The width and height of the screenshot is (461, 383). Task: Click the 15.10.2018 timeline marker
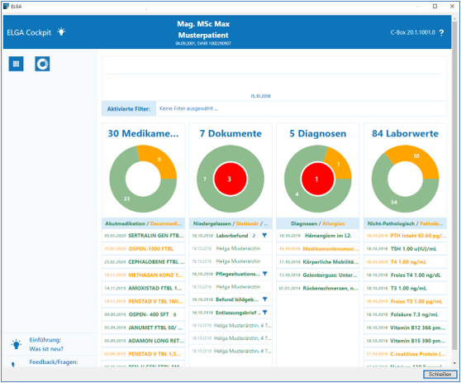(260, 96)
